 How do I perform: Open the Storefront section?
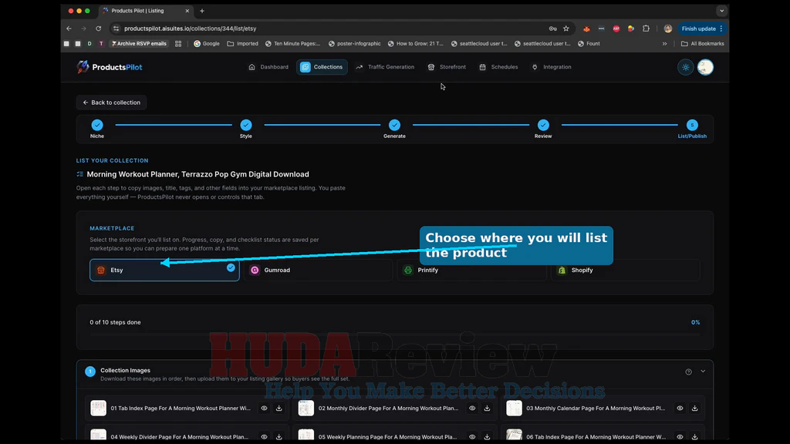tap(447, 67)
